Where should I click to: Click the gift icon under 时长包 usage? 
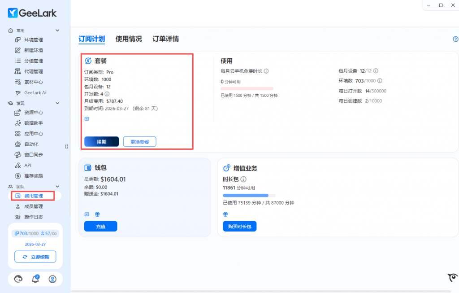coord(225,214)
